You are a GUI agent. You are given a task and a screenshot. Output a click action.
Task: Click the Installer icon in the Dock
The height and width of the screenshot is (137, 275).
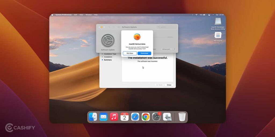coord(167,117)
